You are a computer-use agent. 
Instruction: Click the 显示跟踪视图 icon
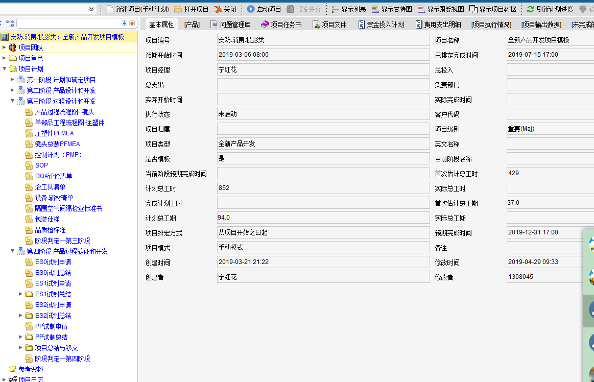tap(421, 9)
